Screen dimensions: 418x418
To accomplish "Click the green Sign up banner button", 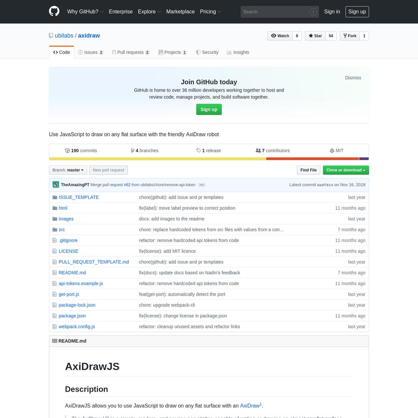I will tap(209, 110).
